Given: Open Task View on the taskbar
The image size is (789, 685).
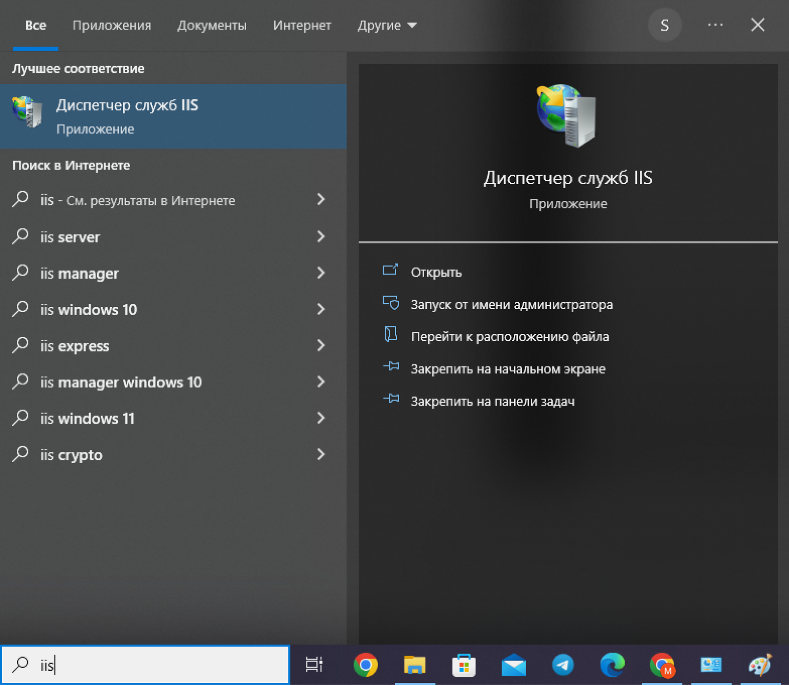Looking at the screenshot, I should click(x=314, y=665).
